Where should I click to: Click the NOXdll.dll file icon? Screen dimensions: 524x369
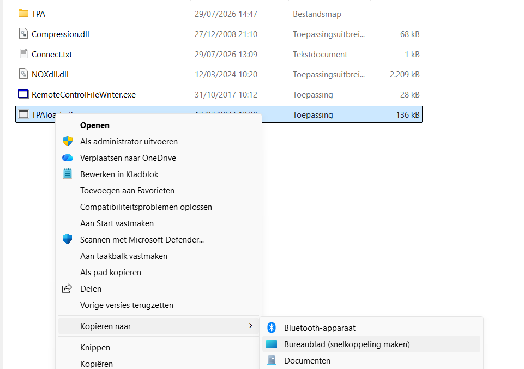23,74
